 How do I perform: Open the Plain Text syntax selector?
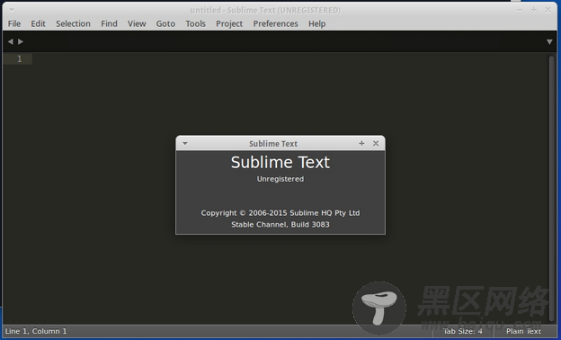tap(523, 331)
